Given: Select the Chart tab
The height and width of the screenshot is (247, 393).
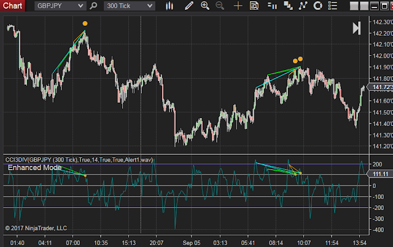Looking at the screenshot, I should pyautogui.click(x=12, y=6).
